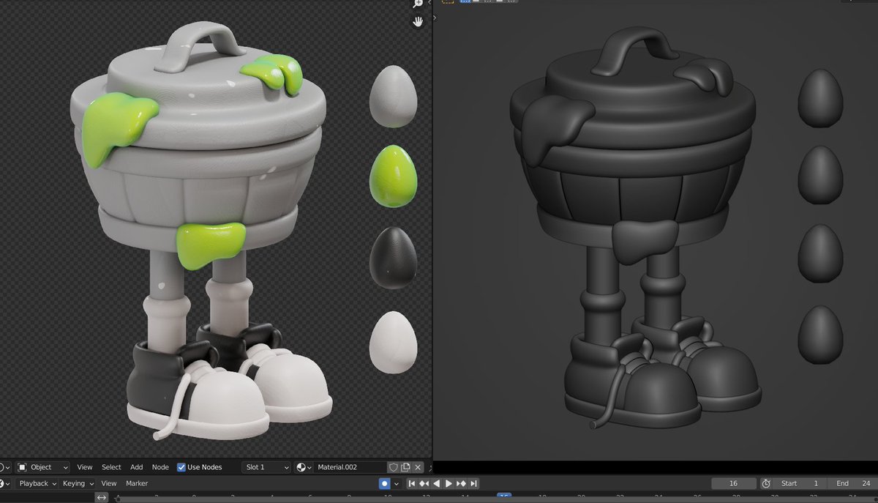Click the Start frame field
Viewport: 878px width, 503px height.
click(x=800, y=483)
